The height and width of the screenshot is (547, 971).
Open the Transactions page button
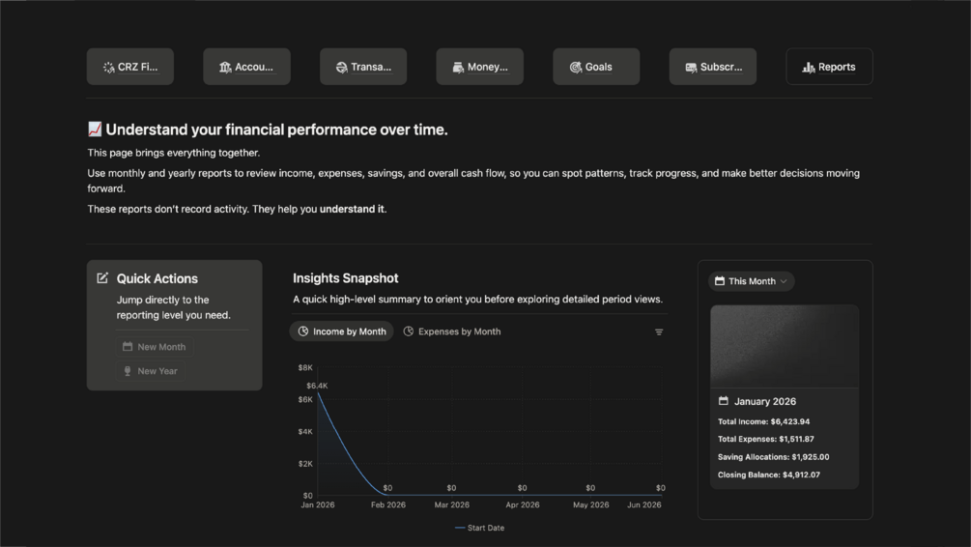[363, 67]
